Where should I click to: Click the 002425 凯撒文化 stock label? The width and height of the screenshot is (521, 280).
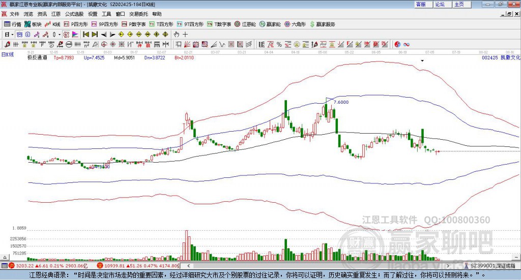pos(501,58)
